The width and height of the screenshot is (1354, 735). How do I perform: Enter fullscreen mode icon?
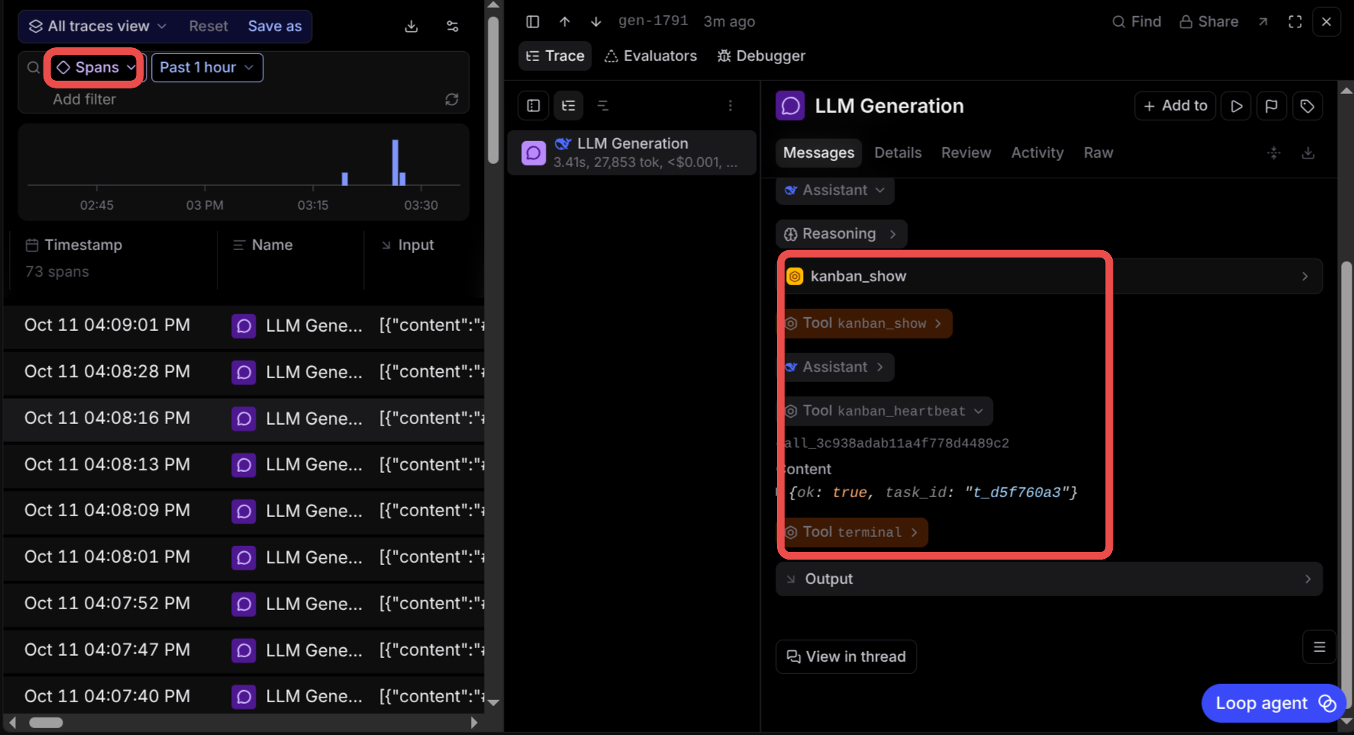[x=1295, y=21]
